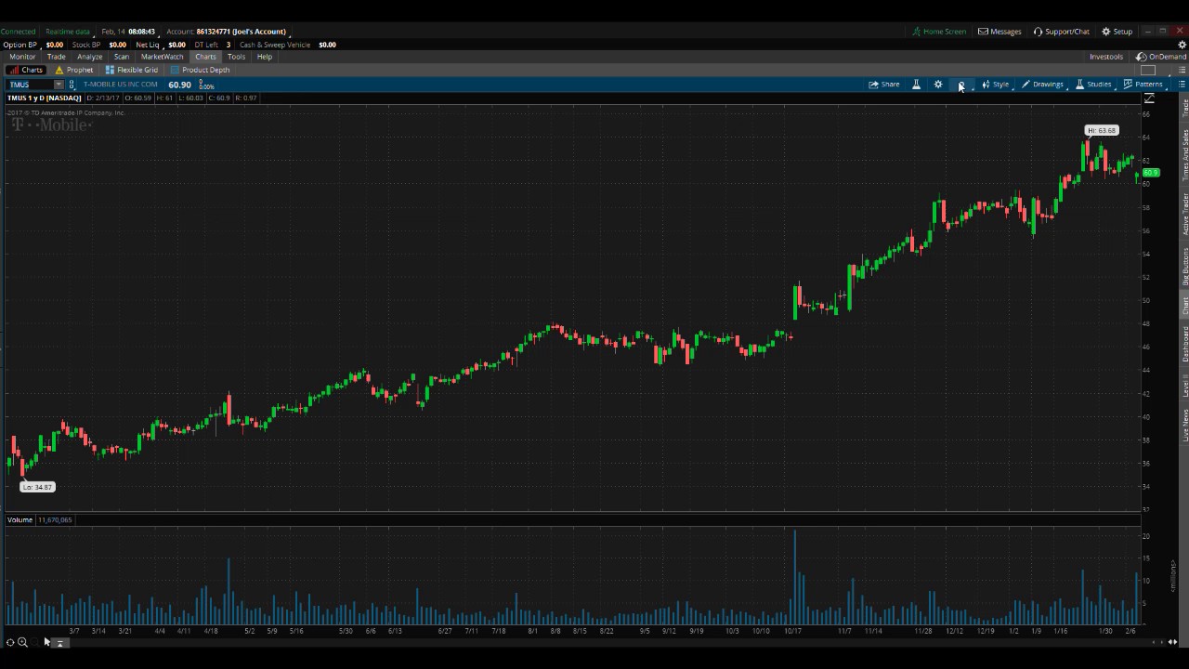Screen dimensions: 1189x669
Task: Share the chart via Share button
Action: [x=884, y=85]
